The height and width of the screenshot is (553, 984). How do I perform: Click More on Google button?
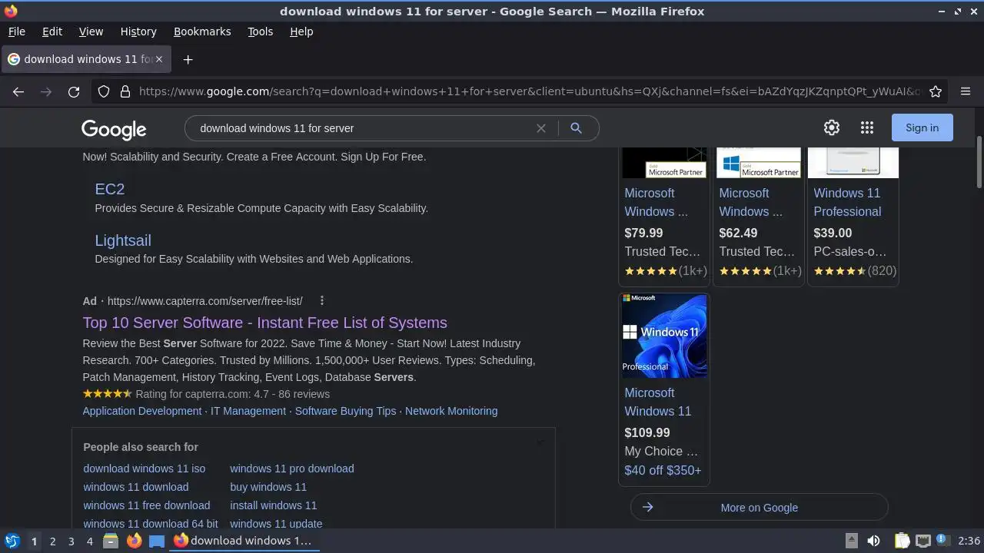click(x=759, y=507)
